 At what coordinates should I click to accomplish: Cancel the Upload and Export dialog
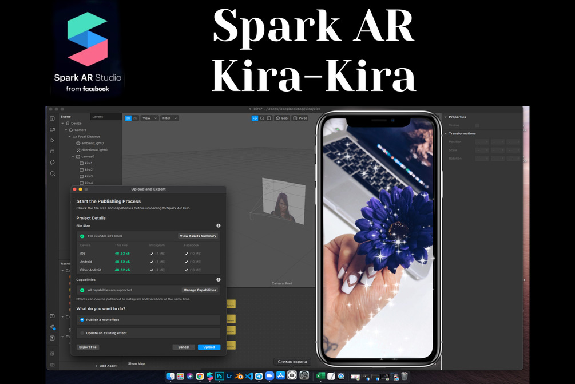click(184, 347)
